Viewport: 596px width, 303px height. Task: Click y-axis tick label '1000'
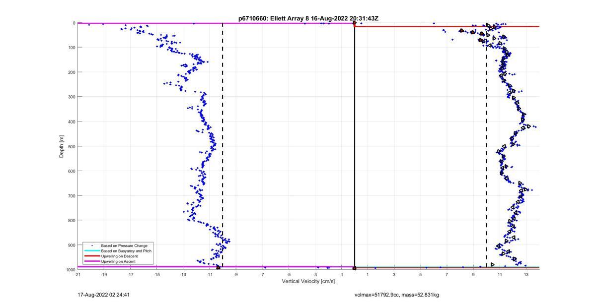click(70, 270)
